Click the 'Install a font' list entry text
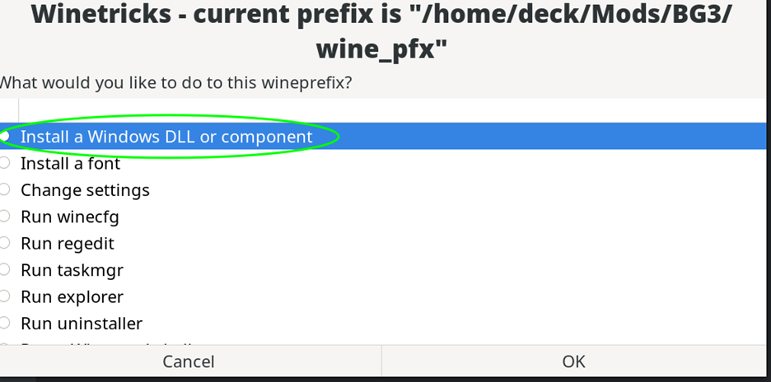Screen dimensions: 771x382 (70, 164)
